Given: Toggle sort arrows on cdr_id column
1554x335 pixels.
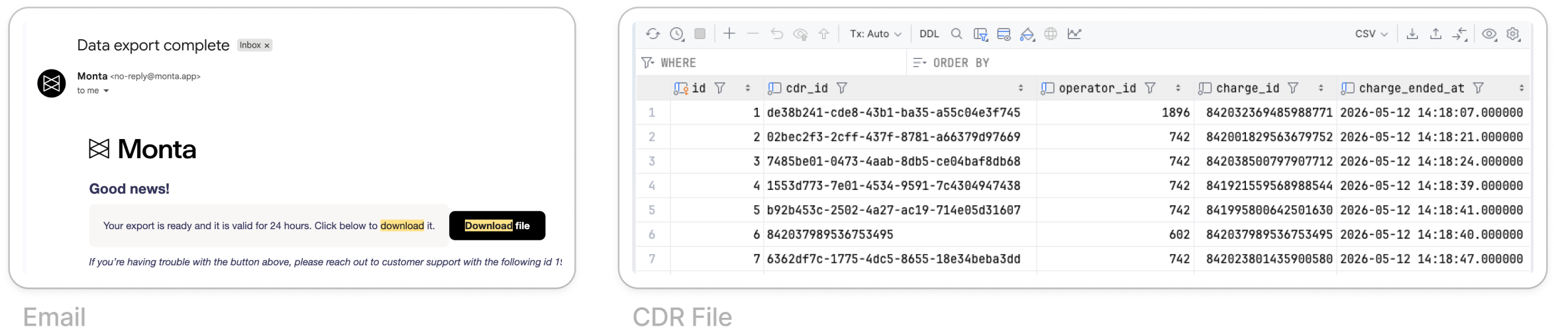Looking at the screenshot, I should point(1020,88).
